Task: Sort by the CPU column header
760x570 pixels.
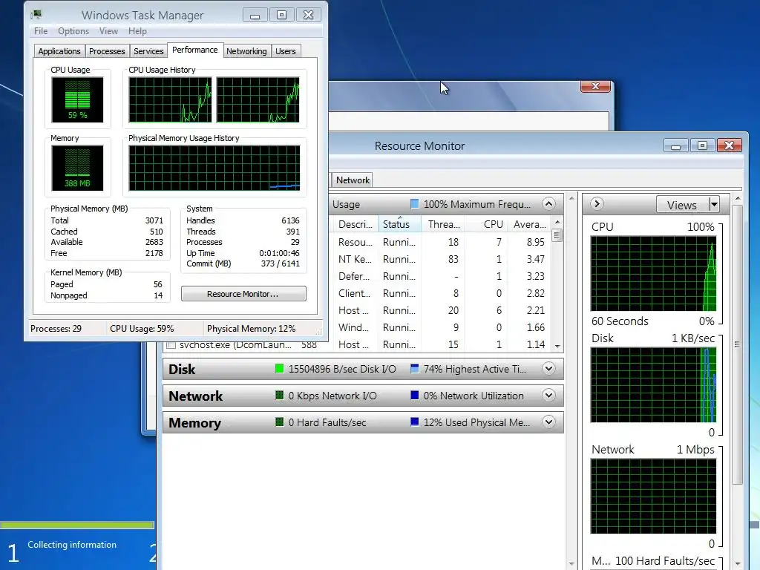Action: (x=487, y=224)
